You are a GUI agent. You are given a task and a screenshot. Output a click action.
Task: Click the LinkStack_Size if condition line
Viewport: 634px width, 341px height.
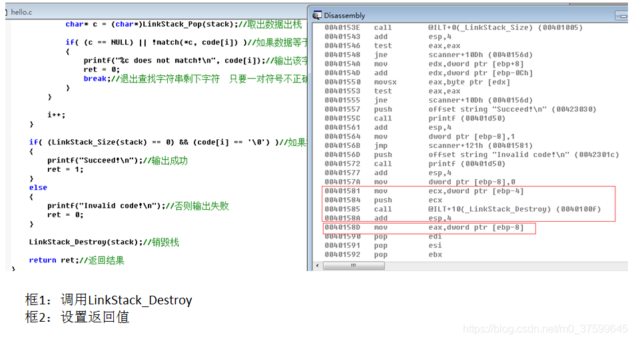(x=168, y=143)
